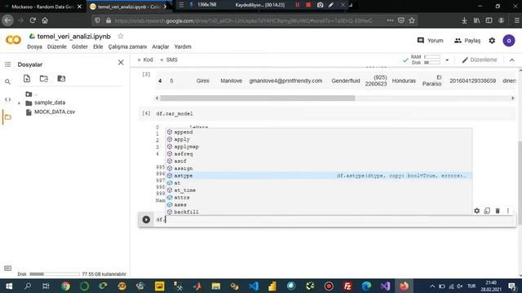The width and height of the screenshot is (522, 293).
Task: Click the Düzenleme editing mode button
Action: click(x=480, y=60)
